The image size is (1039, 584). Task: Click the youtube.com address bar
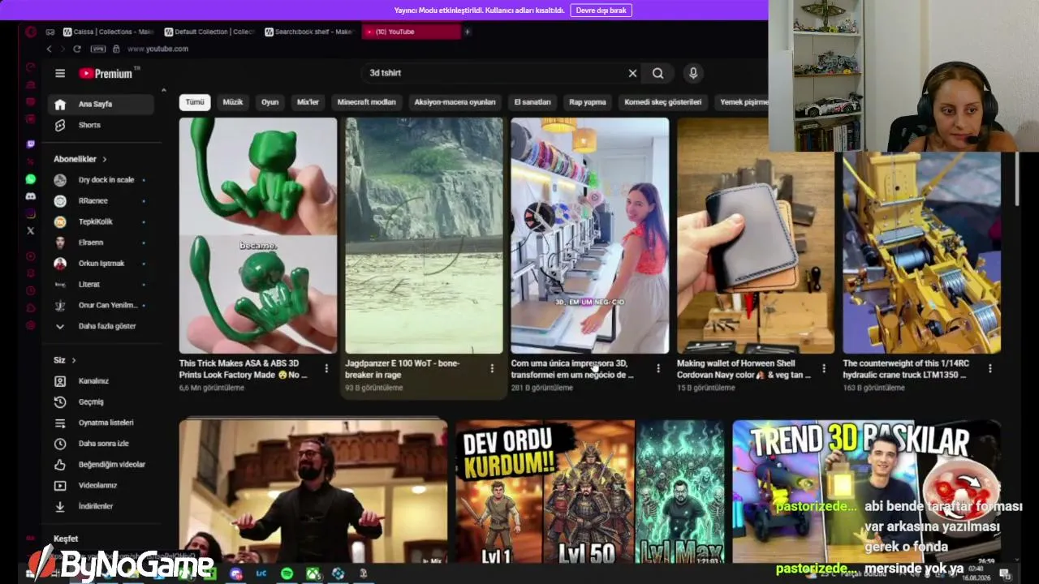coord(158,49)
